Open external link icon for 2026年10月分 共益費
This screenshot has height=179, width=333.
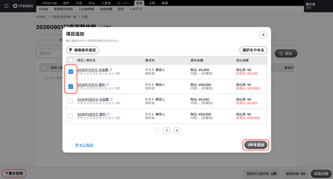click(111, 70)
